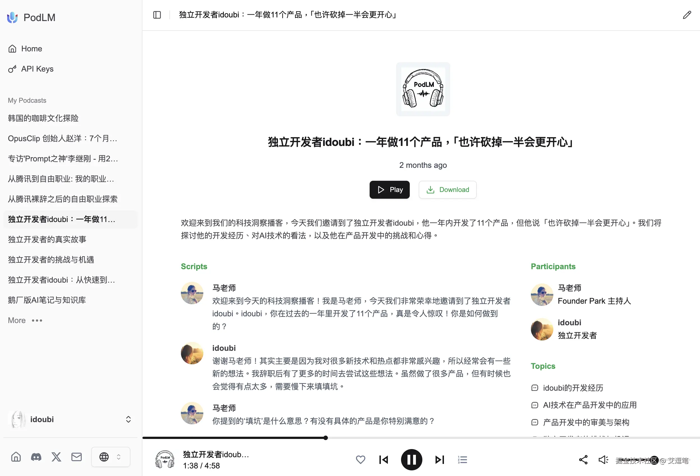700x476 pixels.
Task: Click the share icon in player
Action: [x=583, y=459]
